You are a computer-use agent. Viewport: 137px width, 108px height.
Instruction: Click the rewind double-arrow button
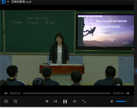[6, 93]
